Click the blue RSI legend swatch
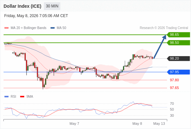The image size is (191, 129). (x=6, y=97)
